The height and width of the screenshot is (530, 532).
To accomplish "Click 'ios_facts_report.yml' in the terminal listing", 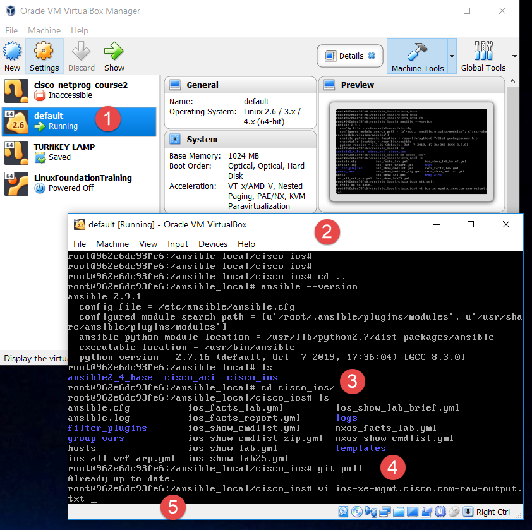I will tap(244, 418).
